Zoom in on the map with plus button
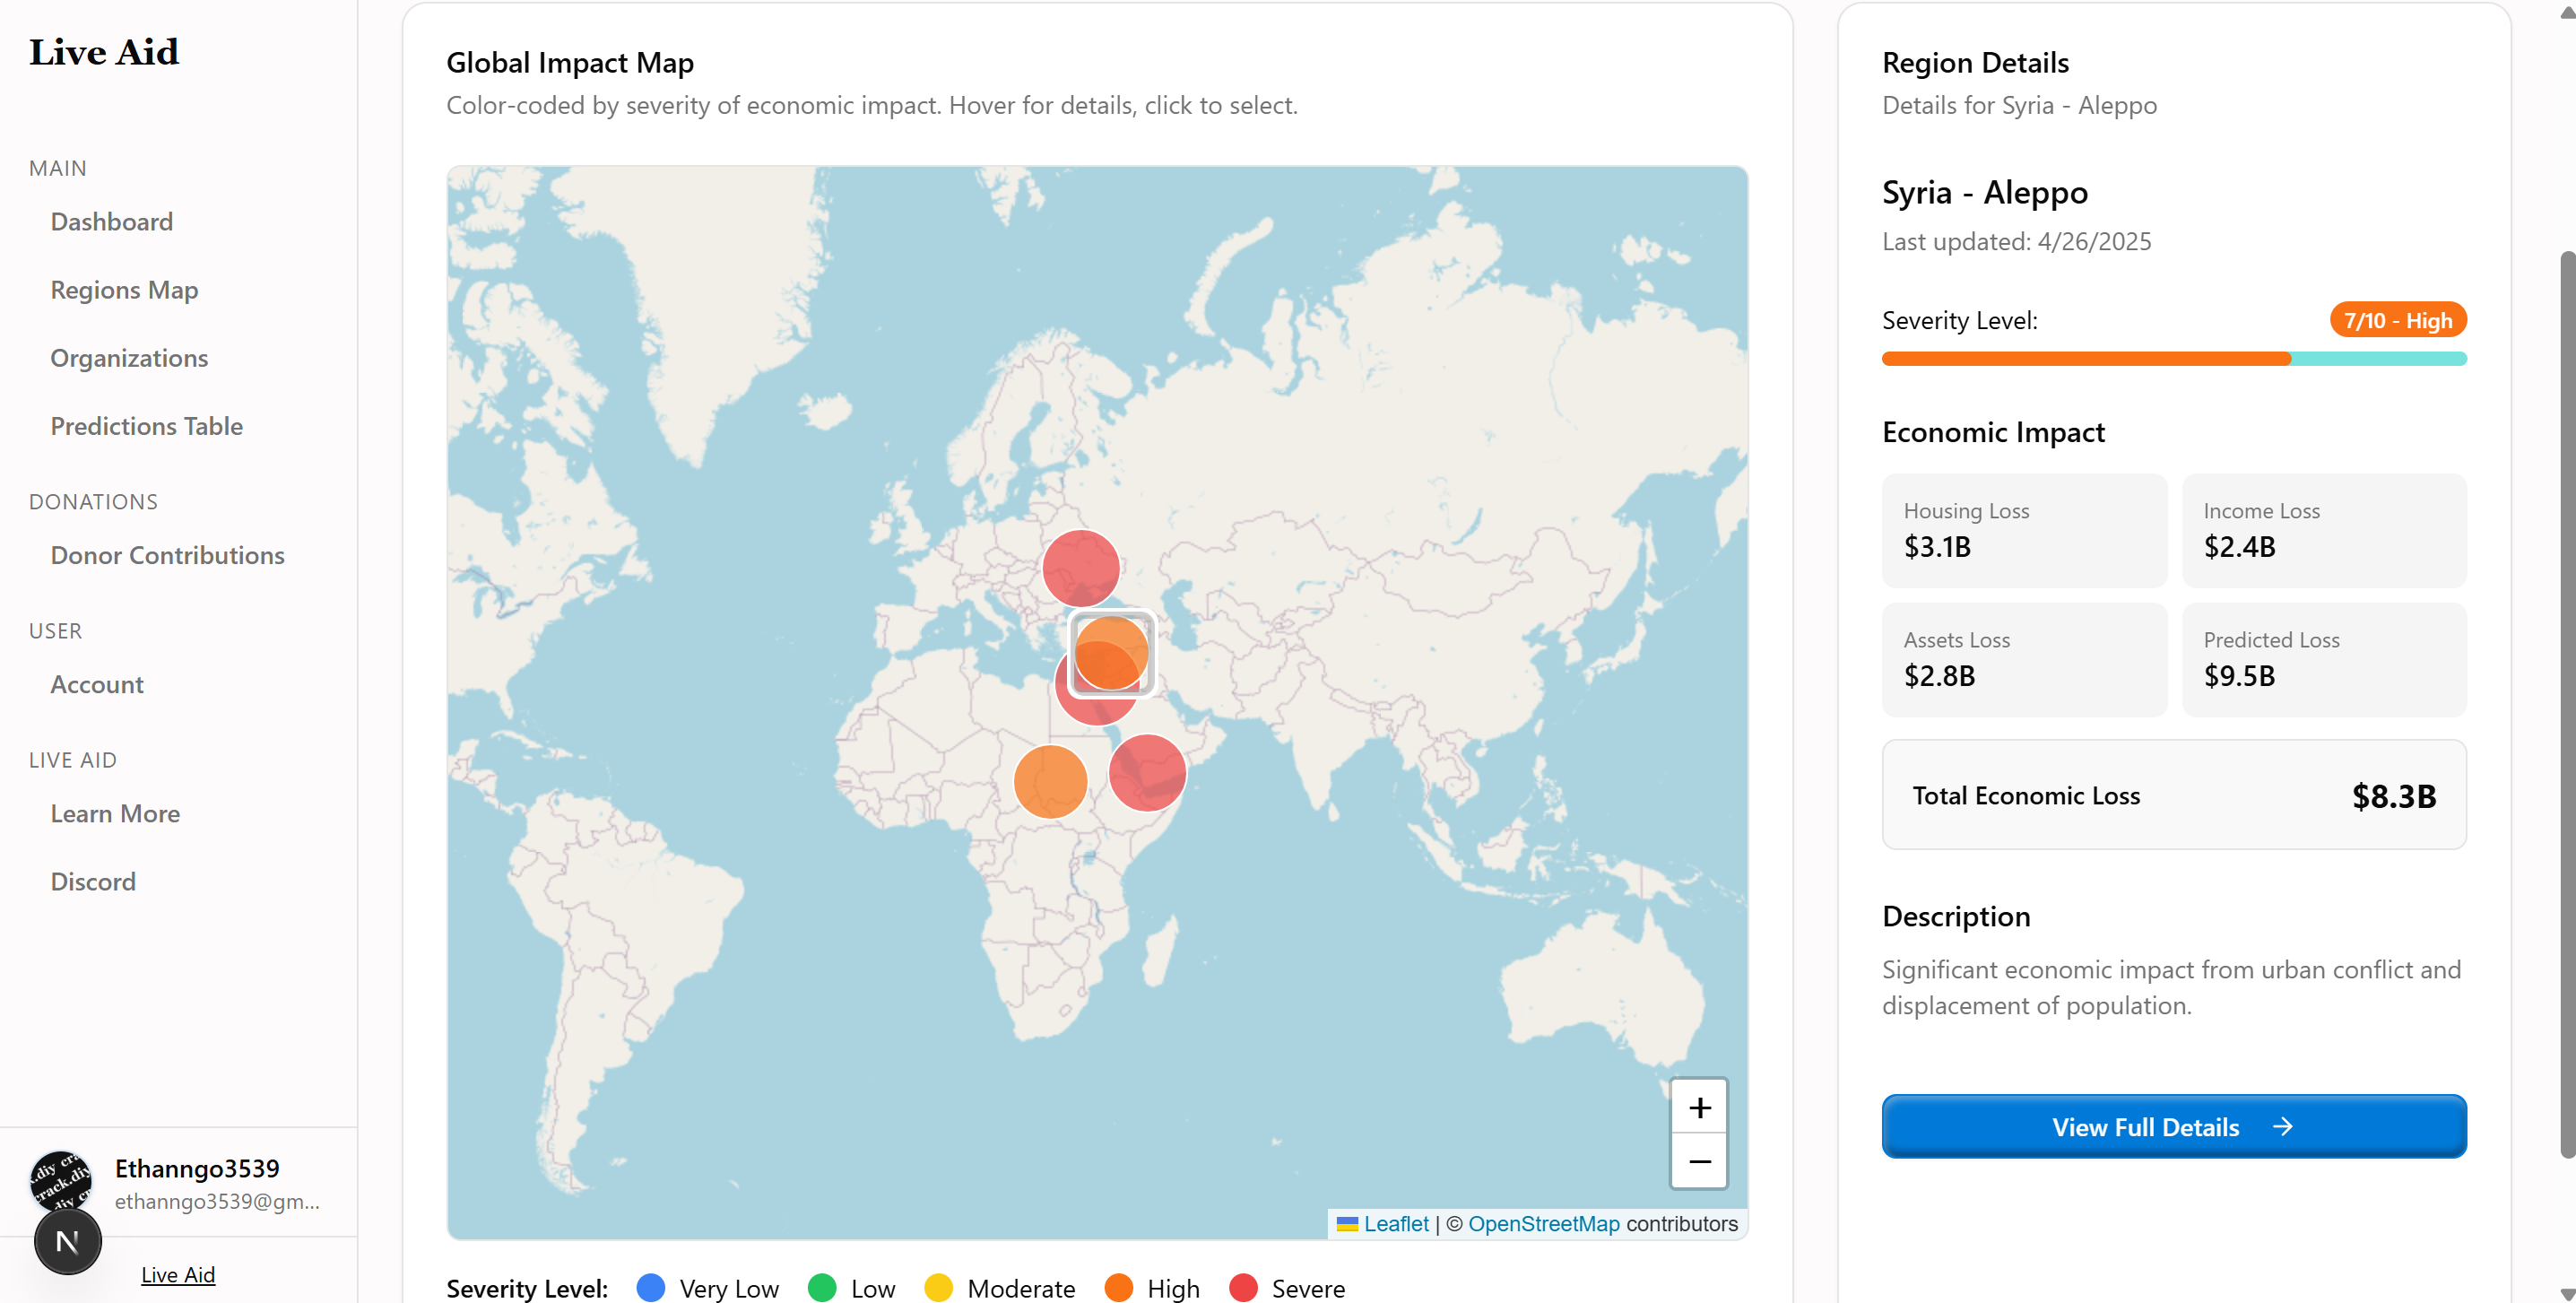Viewport: 2576px width, 1303px height. click(1699, 1107)
